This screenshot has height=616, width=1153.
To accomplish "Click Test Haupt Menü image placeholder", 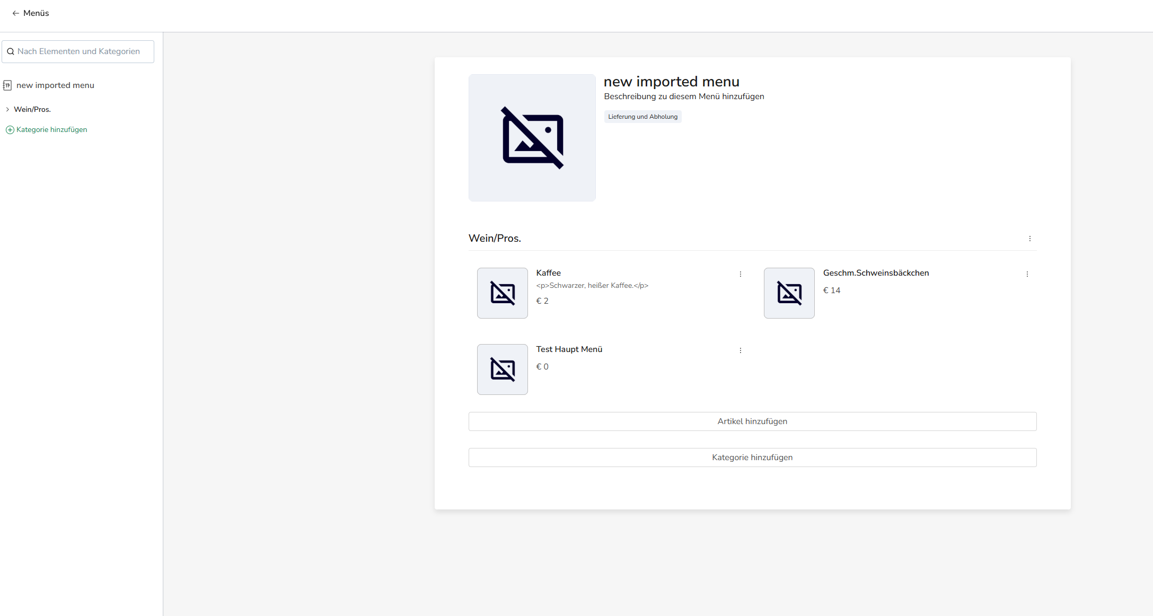I will [x=502, y=369].
